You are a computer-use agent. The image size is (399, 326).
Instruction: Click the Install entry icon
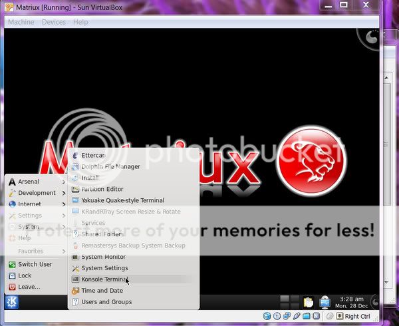pos(75,178)
